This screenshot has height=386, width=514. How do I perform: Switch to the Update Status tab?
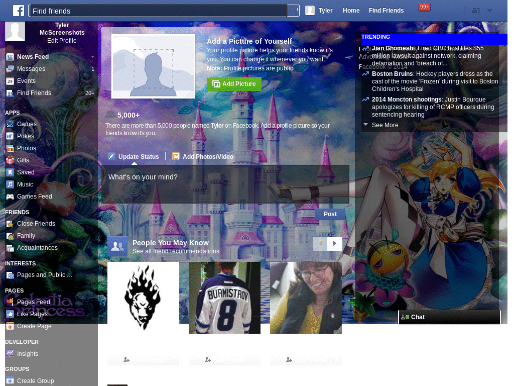pyautogui.click(x=134, y=157)
